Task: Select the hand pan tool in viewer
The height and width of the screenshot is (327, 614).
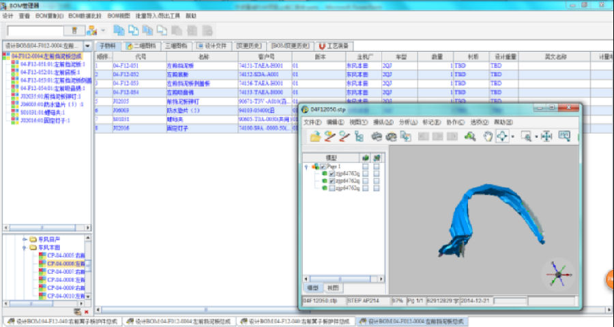Action: click(488, 136)
